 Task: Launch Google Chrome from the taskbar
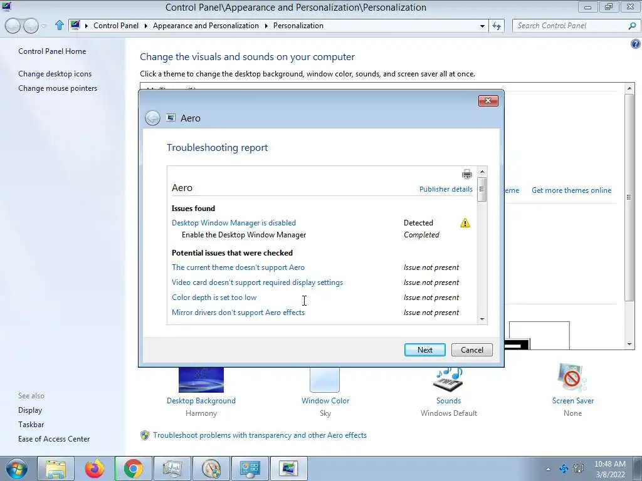point(134,468)
